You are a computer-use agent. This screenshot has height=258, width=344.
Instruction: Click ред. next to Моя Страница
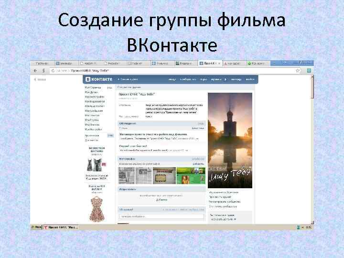click(109, 87)
